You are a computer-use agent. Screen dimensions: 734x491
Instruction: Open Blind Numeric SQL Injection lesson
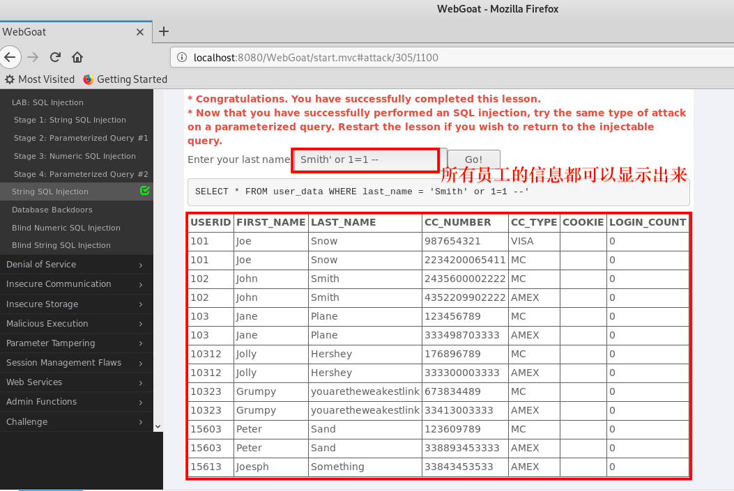coord(66,228)
